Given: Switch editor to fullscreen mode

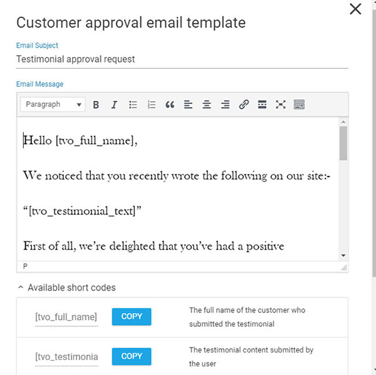Looking at the screenshot, I should 280,105.
